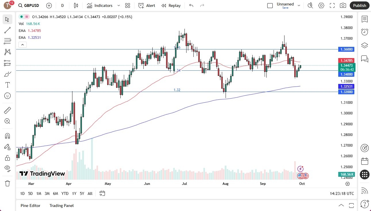Select the Measure ruler tool

(x=7, y=110)
